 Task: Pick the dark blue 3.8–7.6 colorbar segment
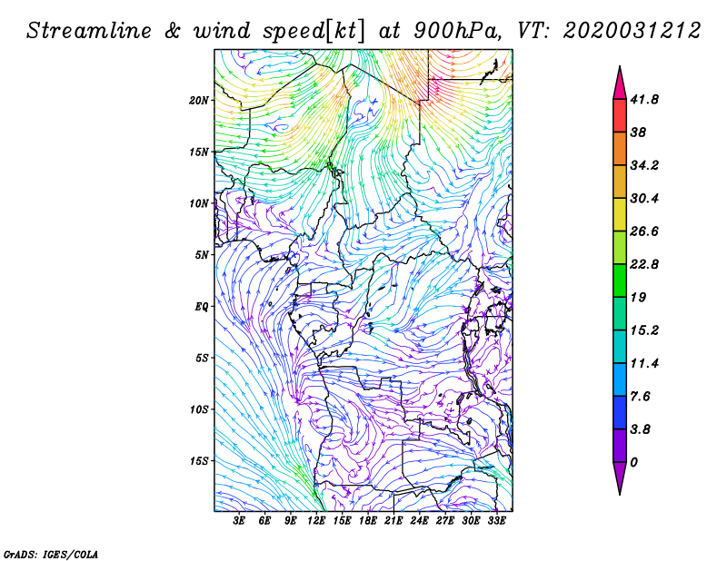tap(620, 412)
